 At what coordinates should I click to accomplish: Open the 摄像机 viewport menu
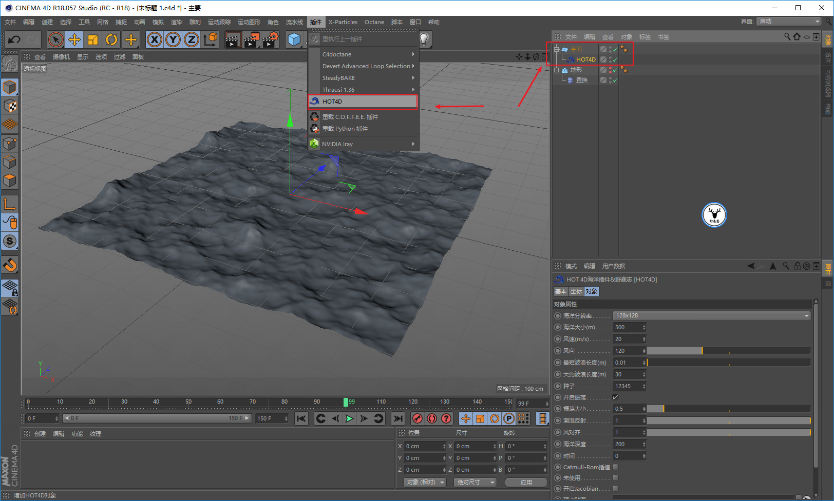[61, 57]
